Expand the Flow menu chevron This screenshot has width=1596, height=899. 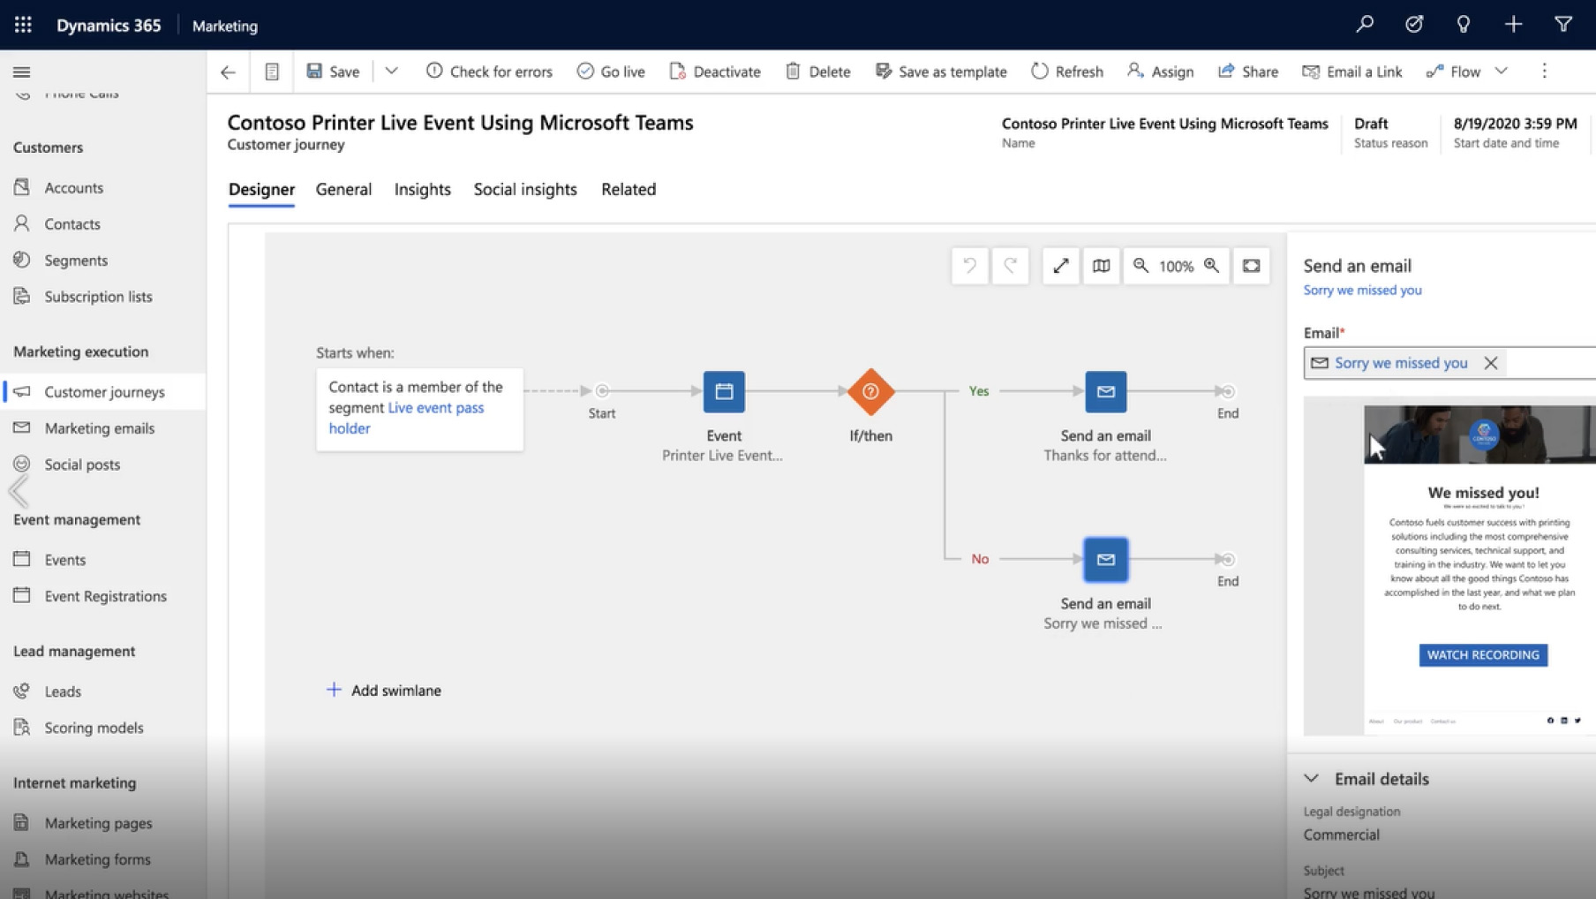tap(1501, 72)
